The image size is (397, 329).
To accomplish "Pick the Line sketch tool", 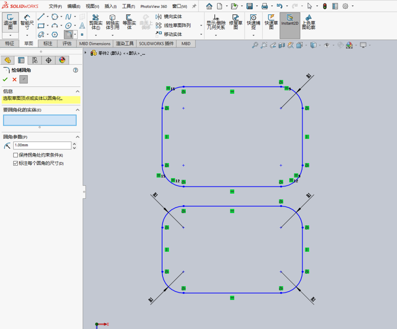I will [x=41, y=17].
